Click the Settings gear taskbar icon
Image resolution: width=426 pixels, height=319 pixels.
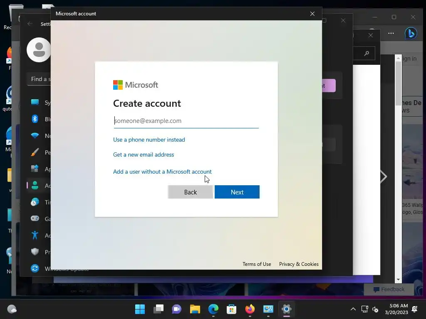coord(287,309)
